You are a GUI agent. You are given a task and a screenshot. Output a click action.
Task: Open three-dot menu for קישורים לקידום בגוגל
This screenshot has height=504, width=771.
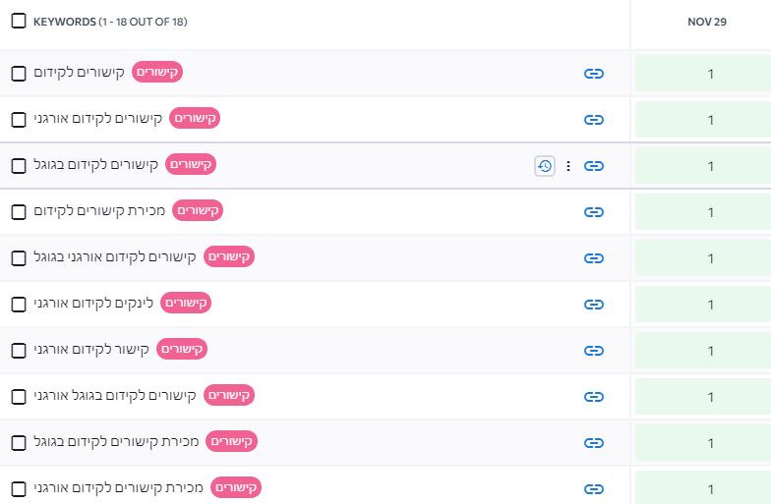click(x=568, y=166)
